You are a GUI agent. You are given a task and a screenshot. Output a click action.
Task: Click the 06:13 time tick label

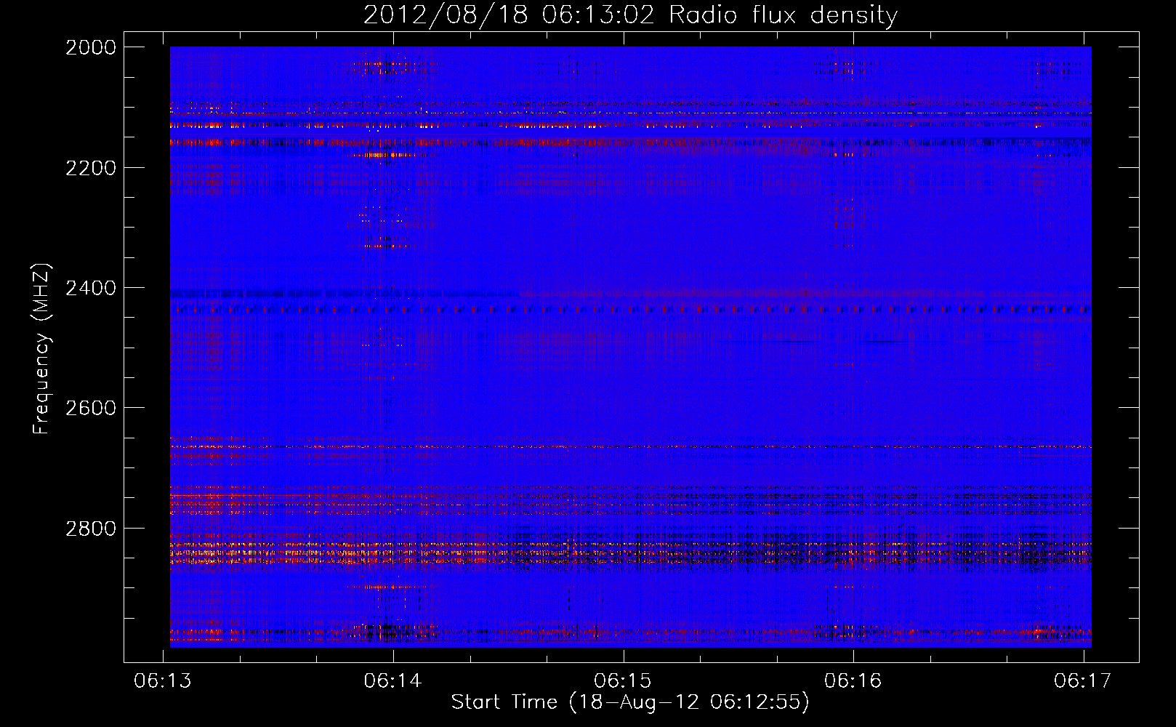(163, 680)
